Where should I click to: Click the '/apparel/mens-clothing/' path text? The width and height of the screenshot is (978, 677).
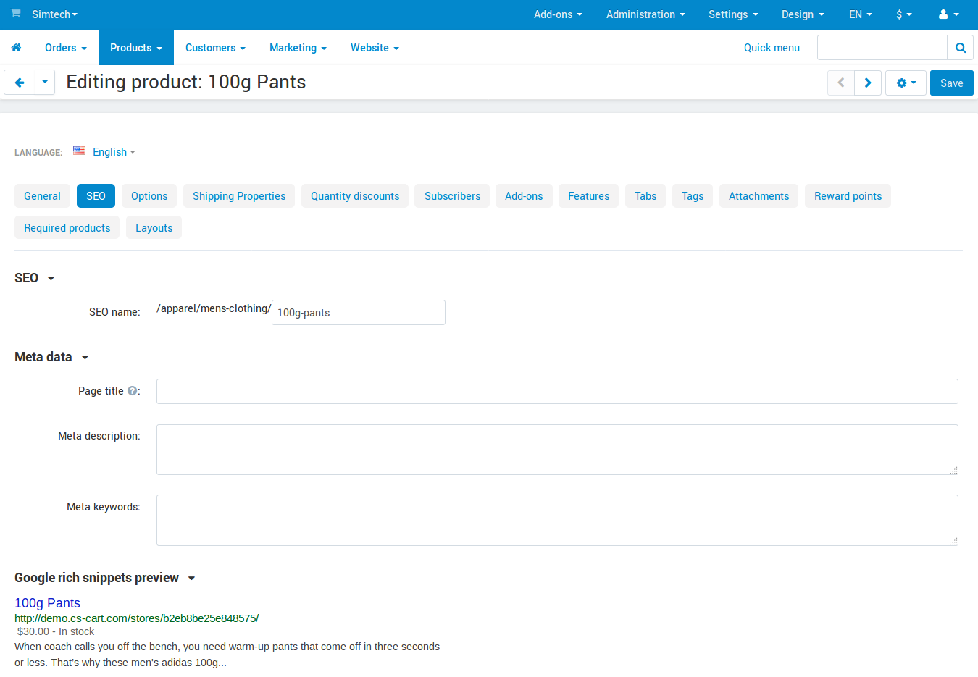tap(214, 308)
